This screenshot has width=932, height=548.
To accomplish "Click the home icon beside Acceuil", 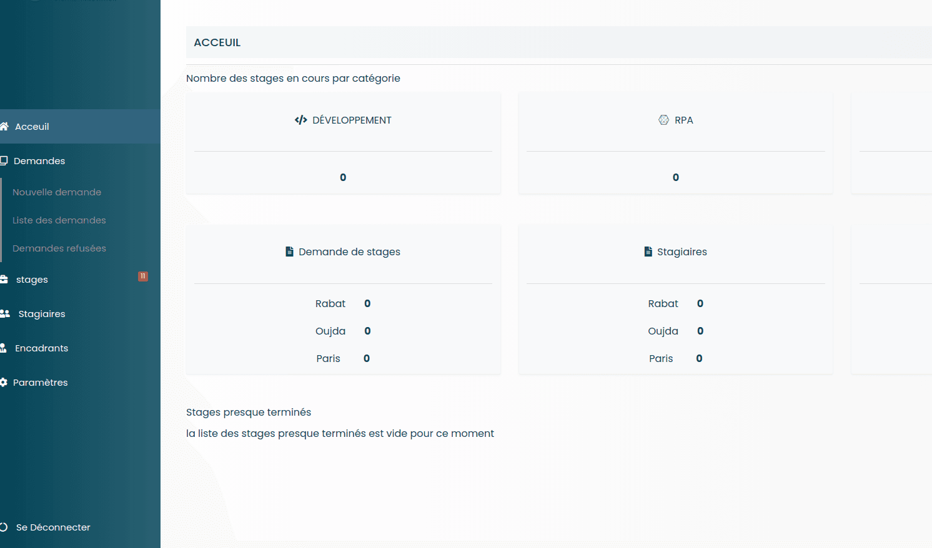I will 4,127.
